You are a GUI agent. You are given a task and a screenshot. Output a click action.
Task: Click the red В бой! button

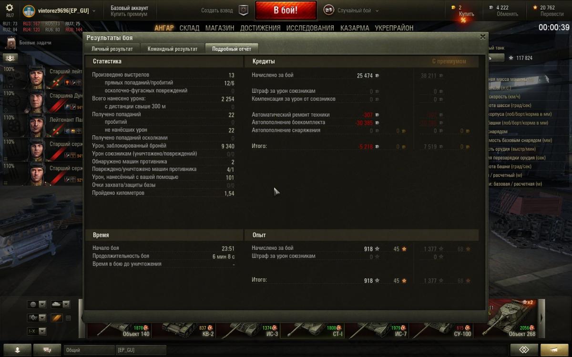click(286, 10)
